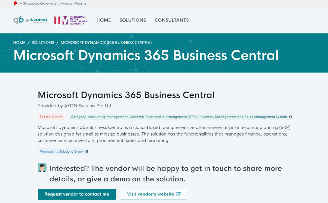The height and width of the screenshot is (203, 328).
Task: Open the Visit vendor's website button
Action: 154,194
